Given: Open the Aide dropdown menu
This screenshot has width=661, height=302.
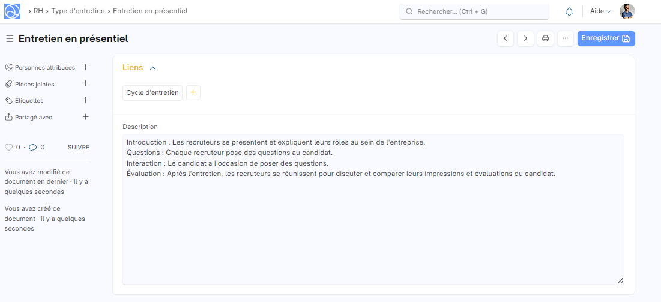Looking at the screenshot, I should (600, 11).
